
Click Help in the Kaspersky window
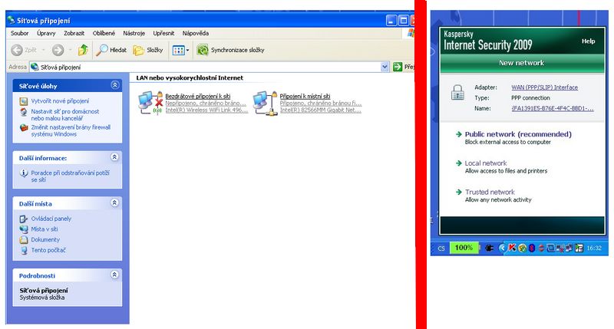pyautogui.click(x=588, y=41)
